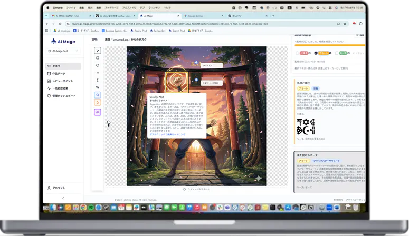
Task: Select the text cursor tool
Action: (98, 80)
